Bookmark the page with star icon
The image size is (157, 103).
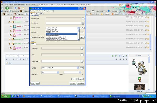point(122,5)
